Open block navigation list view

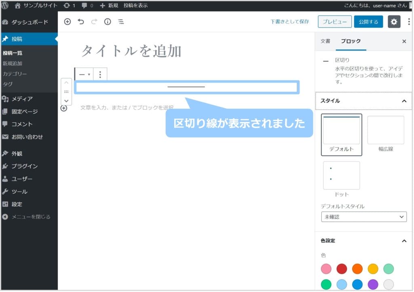click(121, 22)
